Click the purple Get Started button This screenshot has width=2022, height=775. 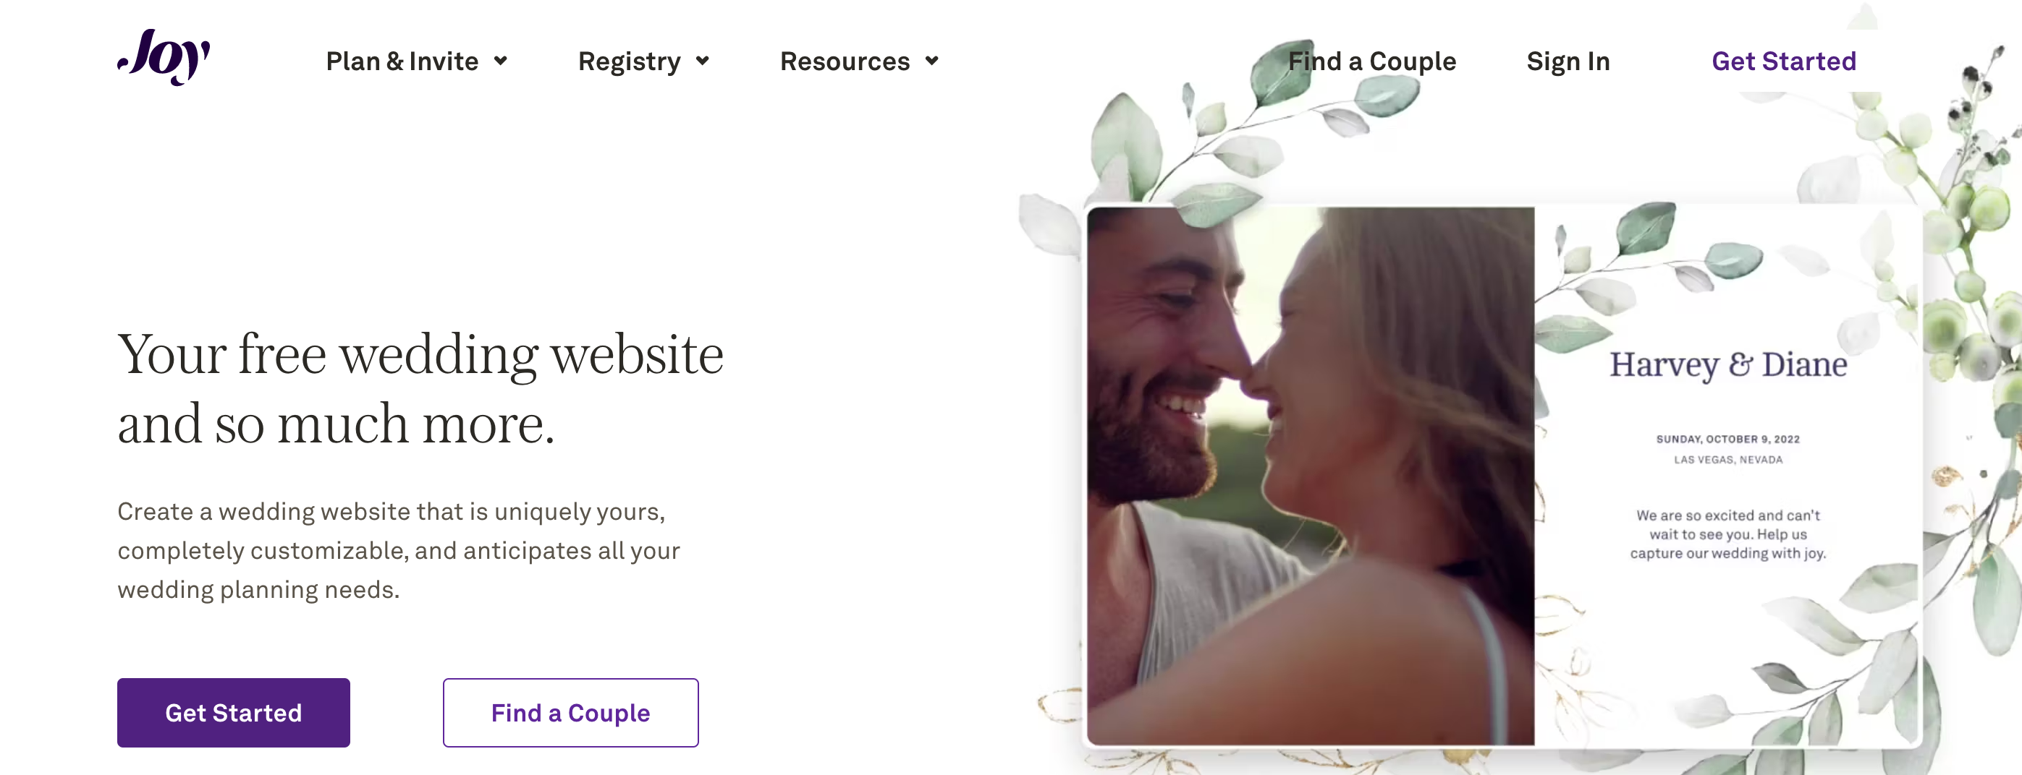(233, 712)
